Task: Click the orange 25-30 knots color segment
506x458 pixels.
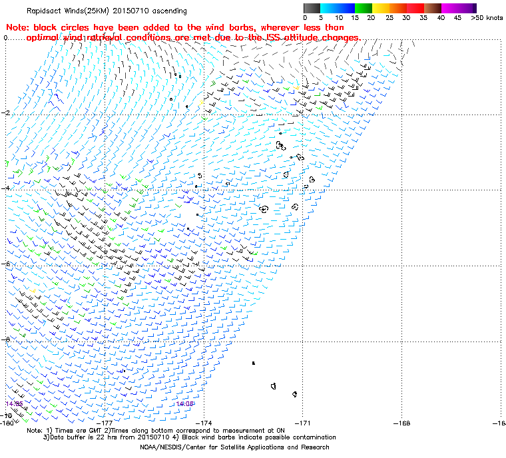Action: pos(398,8)
